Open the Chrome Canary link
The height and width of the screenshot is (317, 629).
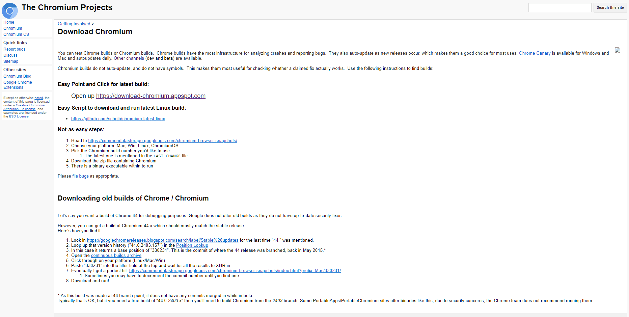coord(535,53)
